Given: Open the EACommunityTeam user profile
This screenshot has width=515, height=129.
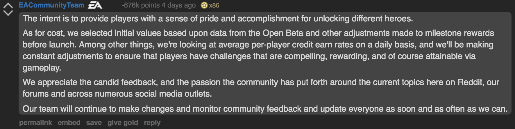Looking at the screenshot, I should click(x=51, y=5).
